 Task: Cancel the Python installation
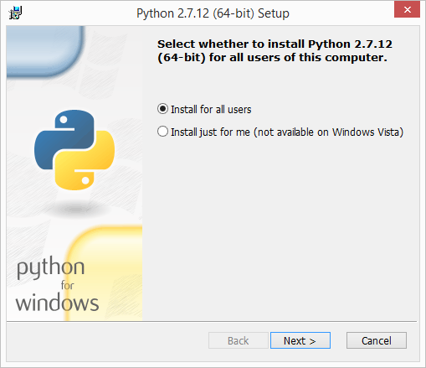tap(377, 340)
